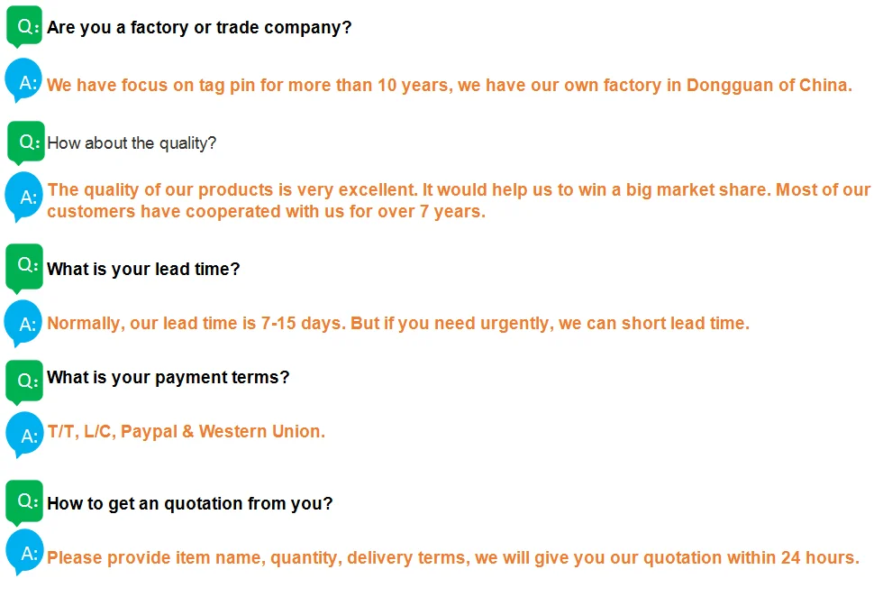Click the green Q icon beside payment terms question

tap(24, 379)
